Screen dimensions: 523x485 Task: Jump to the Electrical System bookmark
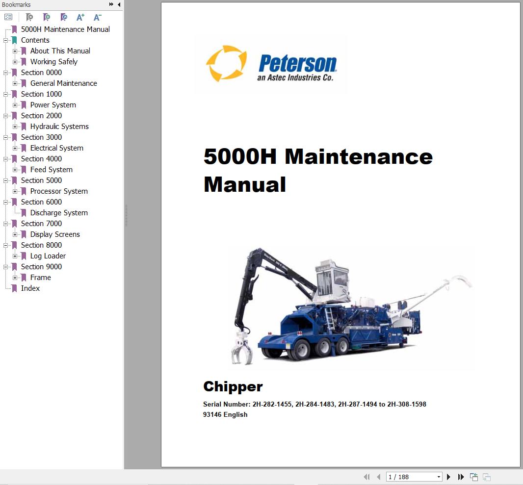(57, 148)
